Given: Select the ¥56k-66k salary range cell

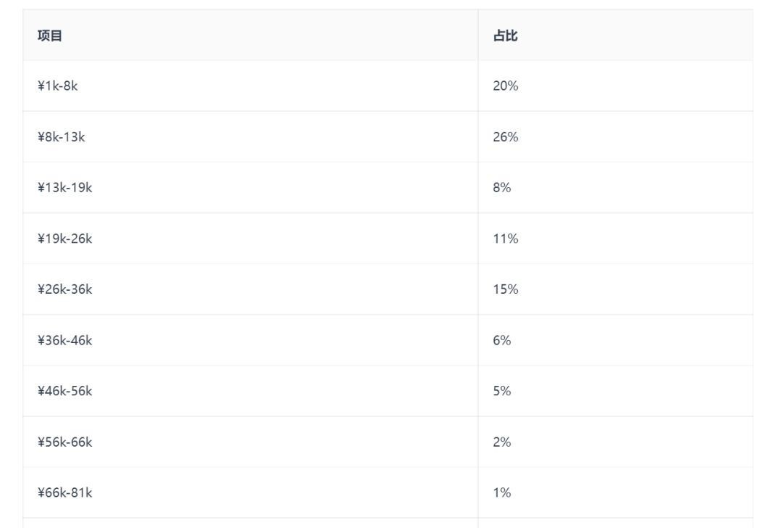Looking at the screenshot, I should 251,442.
